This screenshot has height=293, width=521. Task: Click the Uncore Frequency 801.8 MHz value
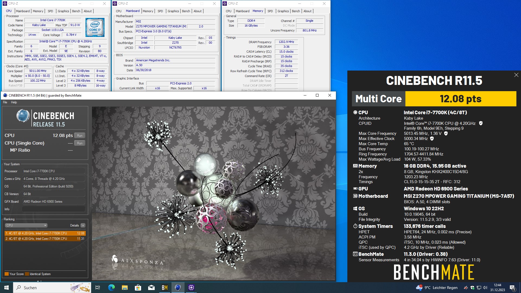pos(310,30)
